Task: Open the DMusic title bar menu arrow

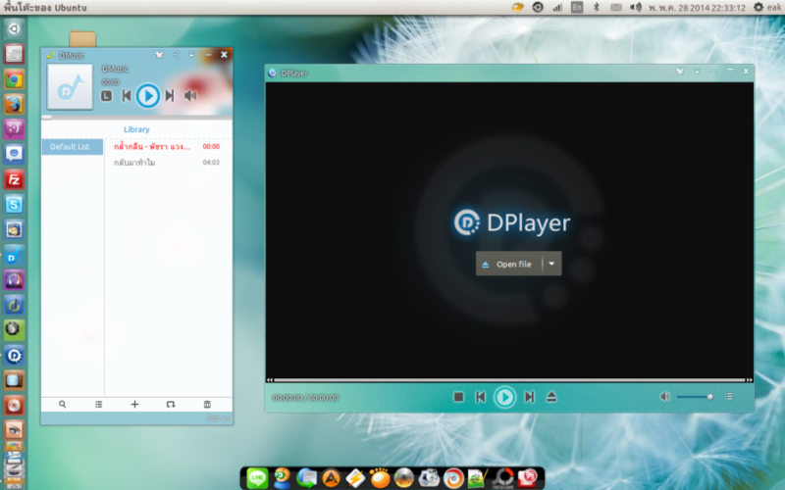Action: pyautogui.click(x=191, y=55)
